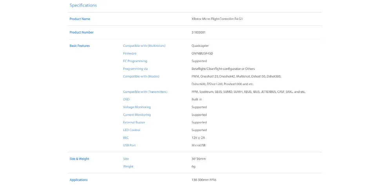Click the LED Control label
This screenshot has width=392, height=185.
tap(131, 130)
